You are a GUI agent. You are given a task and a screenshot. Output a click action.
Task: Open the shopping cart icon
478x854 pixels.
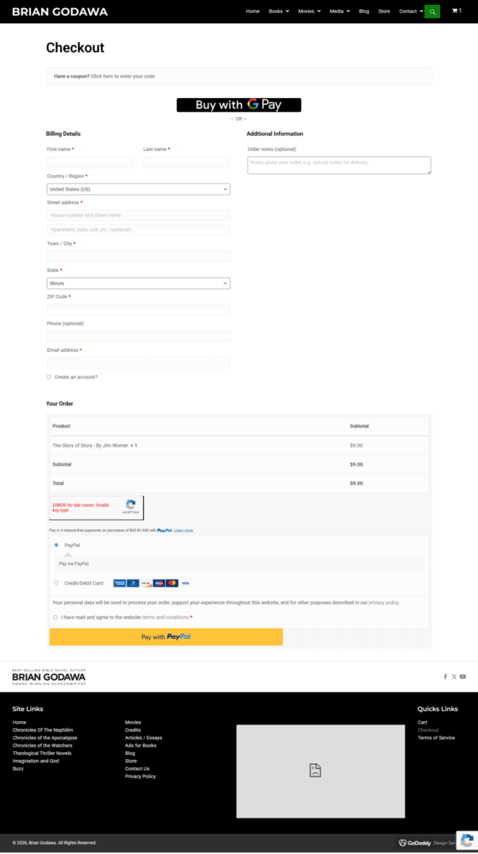(454, 11)
